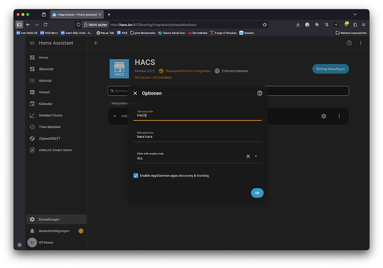
Task: Open the bon-NAS-03 bookmark
Action: 27,33
